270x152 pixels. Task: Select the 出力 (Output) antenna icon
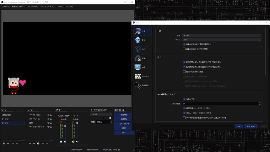tap(138, 49)
